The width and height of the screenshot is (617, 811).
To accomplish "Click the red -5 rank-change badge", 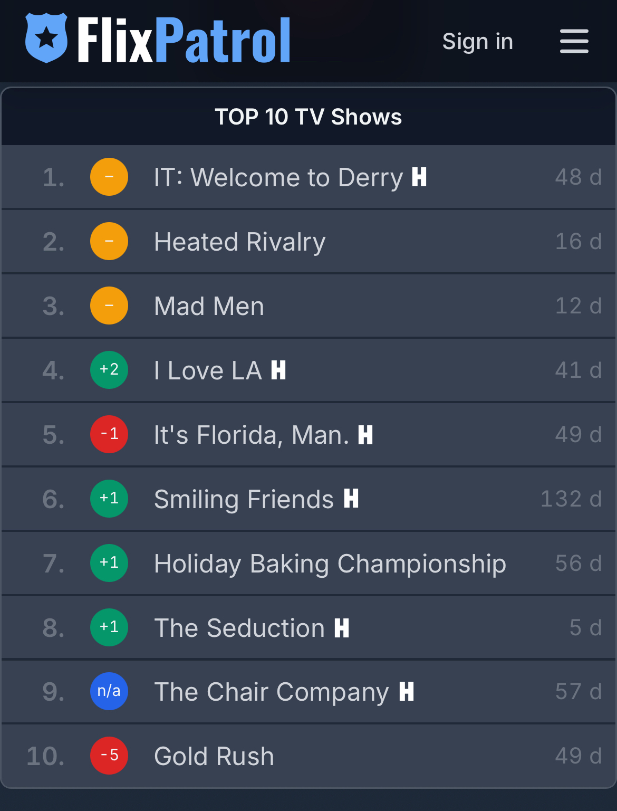I will [109, 756].
